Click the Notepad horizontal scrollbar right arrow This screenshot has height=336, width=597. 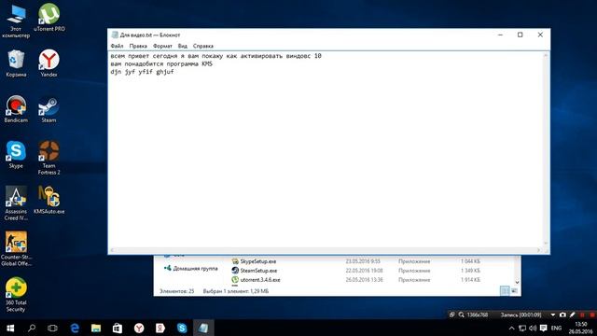[x=539, y=250]
